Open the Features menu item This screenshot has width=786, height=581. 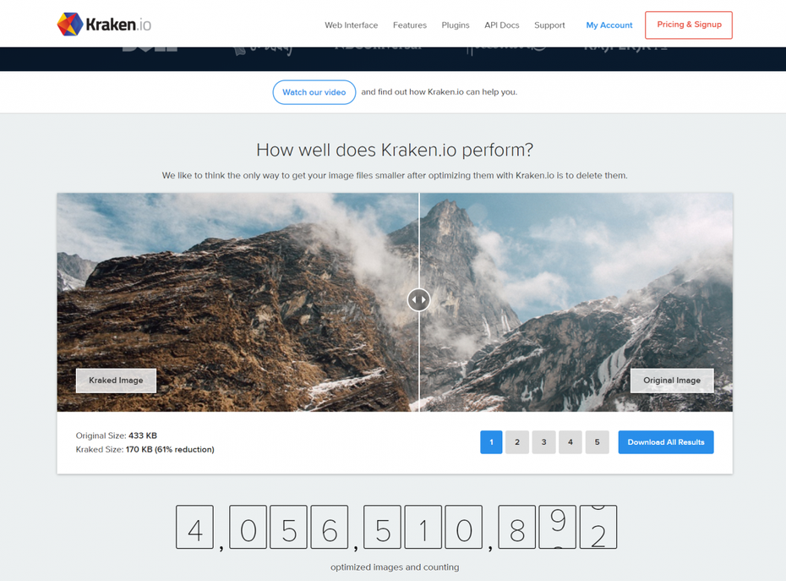(x=410, y=25)
